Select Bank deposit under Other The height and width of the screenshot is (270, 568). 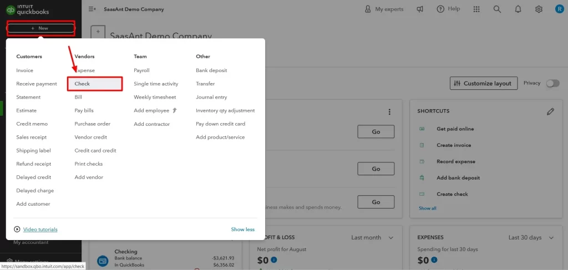(x=211, y=70)
